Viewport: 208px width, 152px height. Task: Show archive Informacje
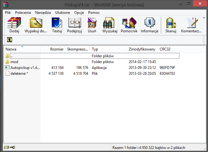pos(150,23)
